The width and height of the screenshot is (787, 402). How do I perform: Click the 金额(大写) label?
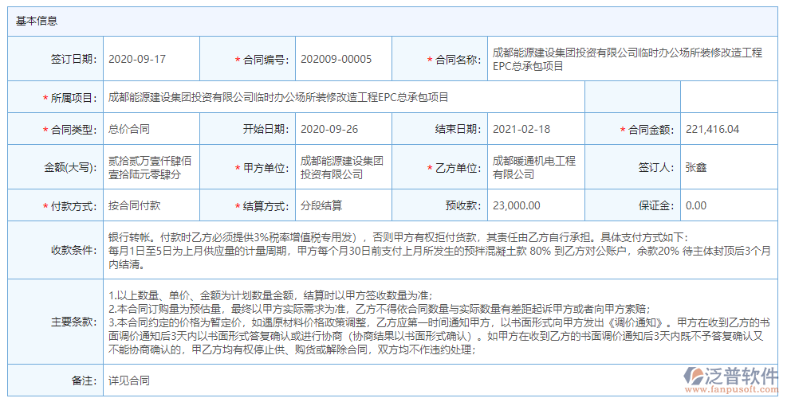(x=71, y=168)
